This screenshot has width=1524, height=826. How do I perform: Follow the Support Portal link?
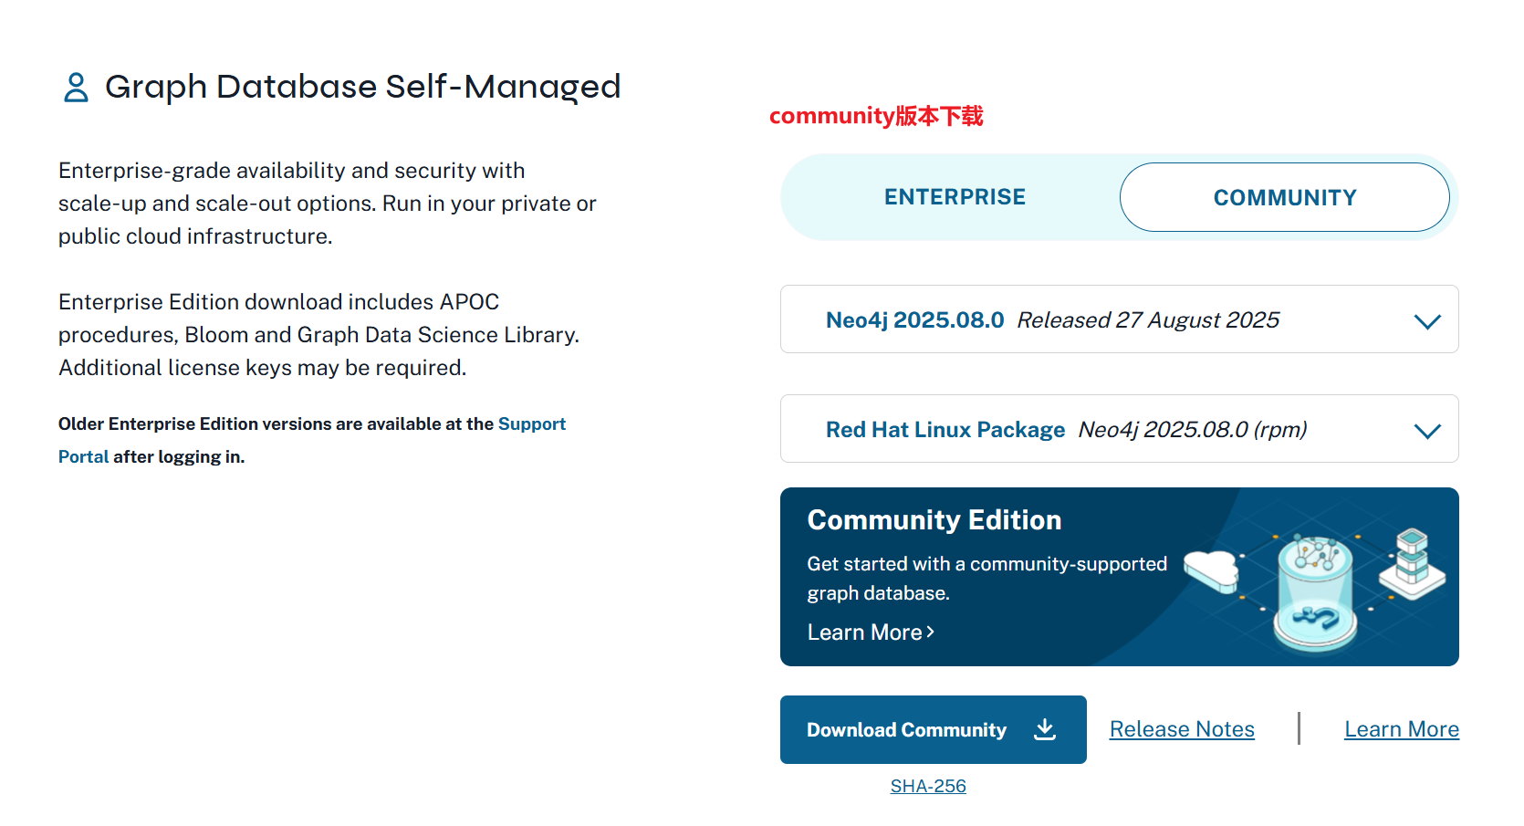click(531, 424)
